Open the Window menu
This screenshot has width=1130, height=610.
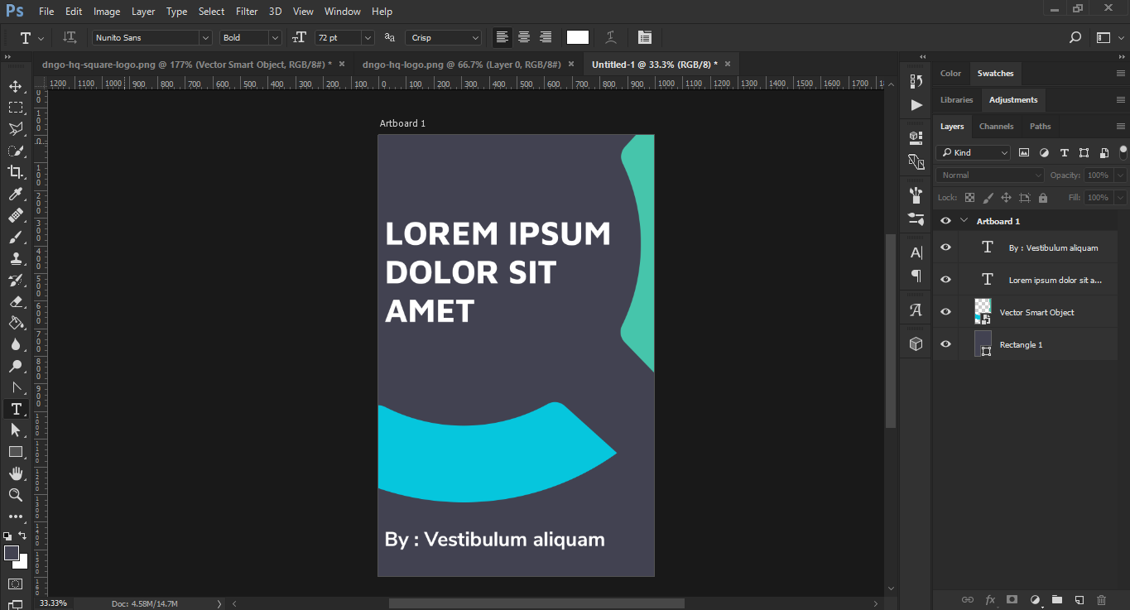(343, 12)
